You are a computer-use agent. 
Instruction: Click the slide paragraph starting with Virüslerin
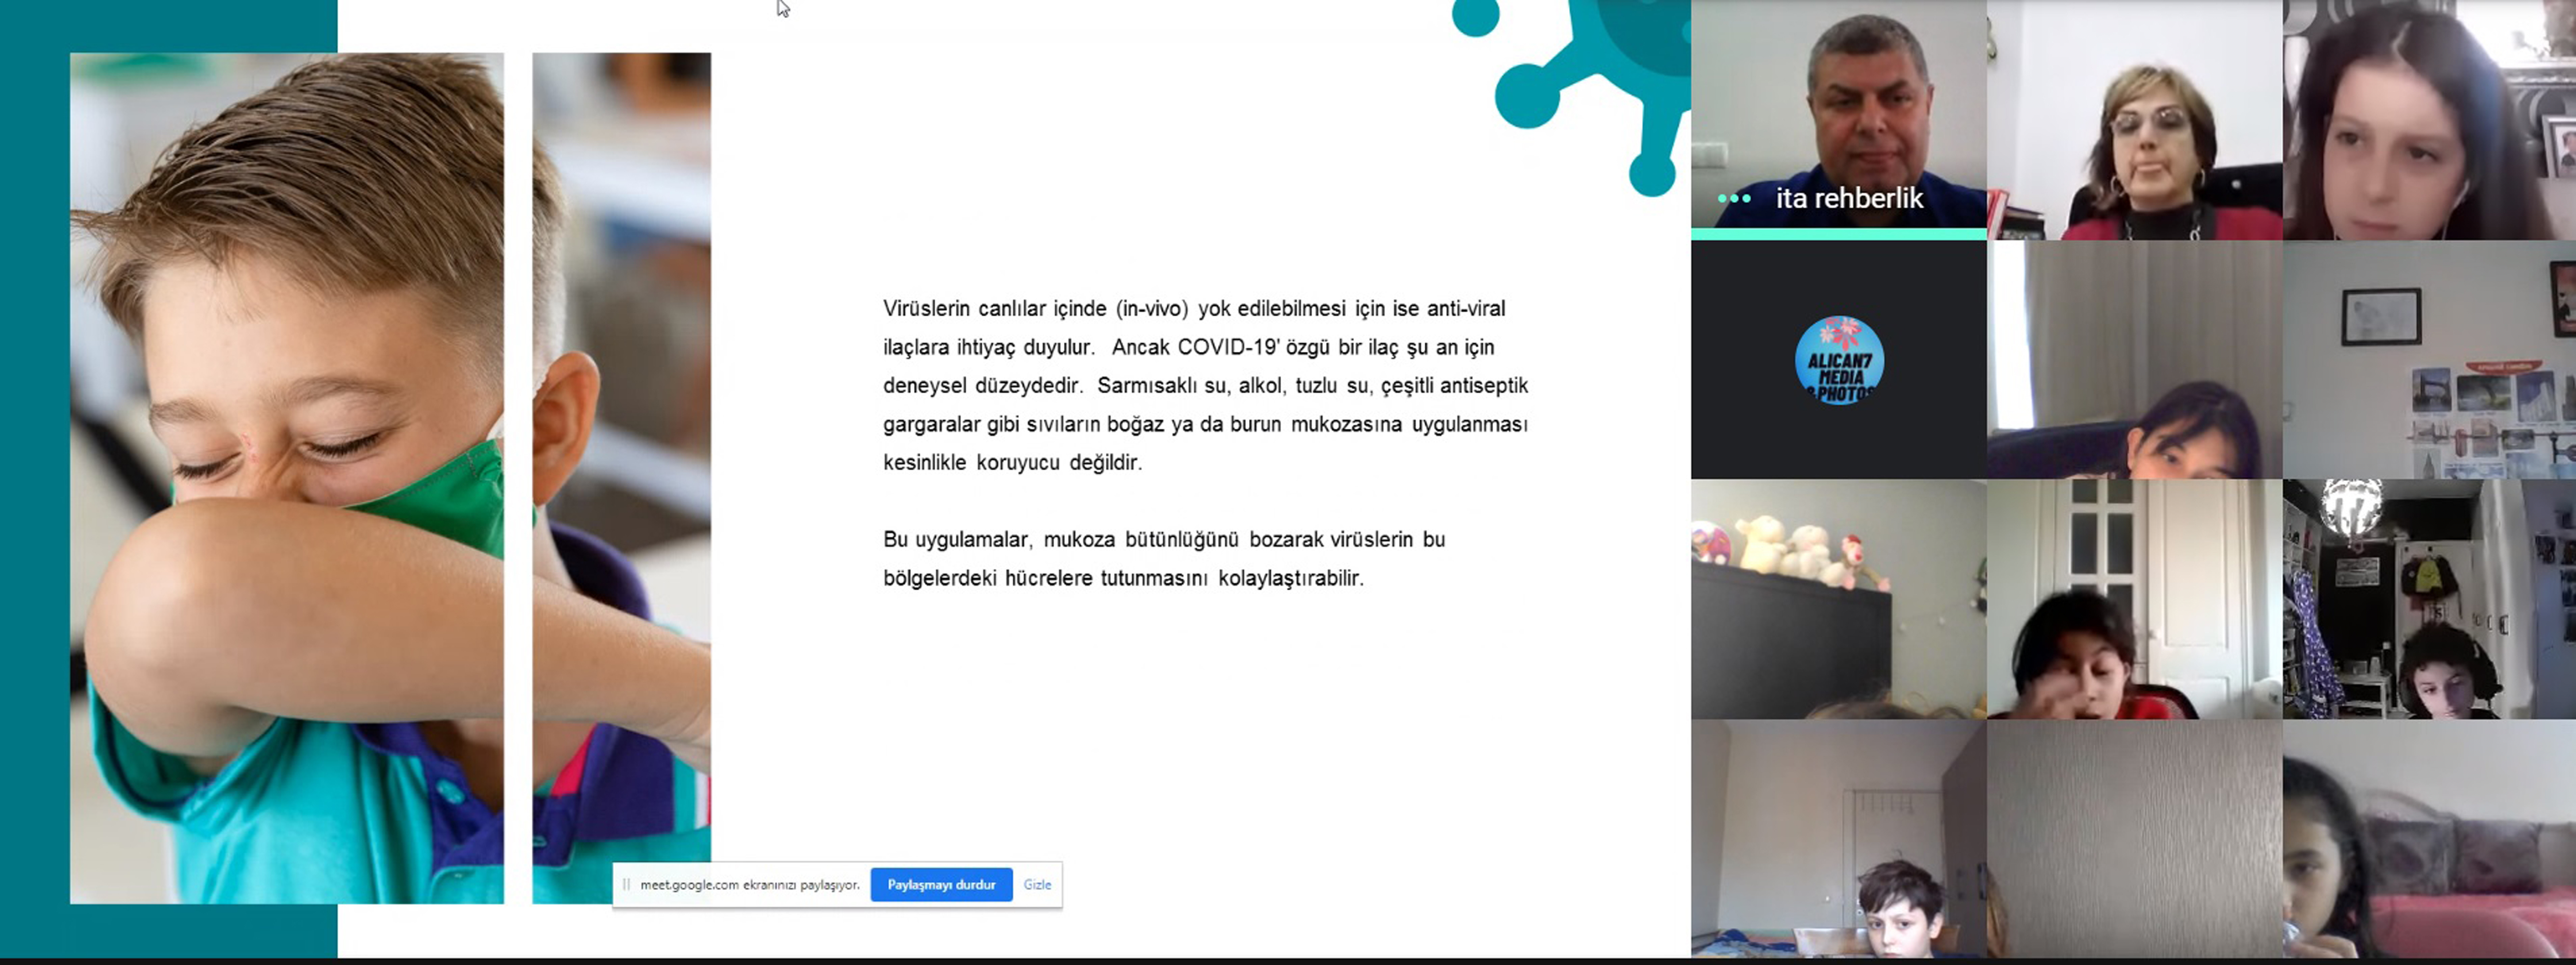click(x=1205, y=386)
